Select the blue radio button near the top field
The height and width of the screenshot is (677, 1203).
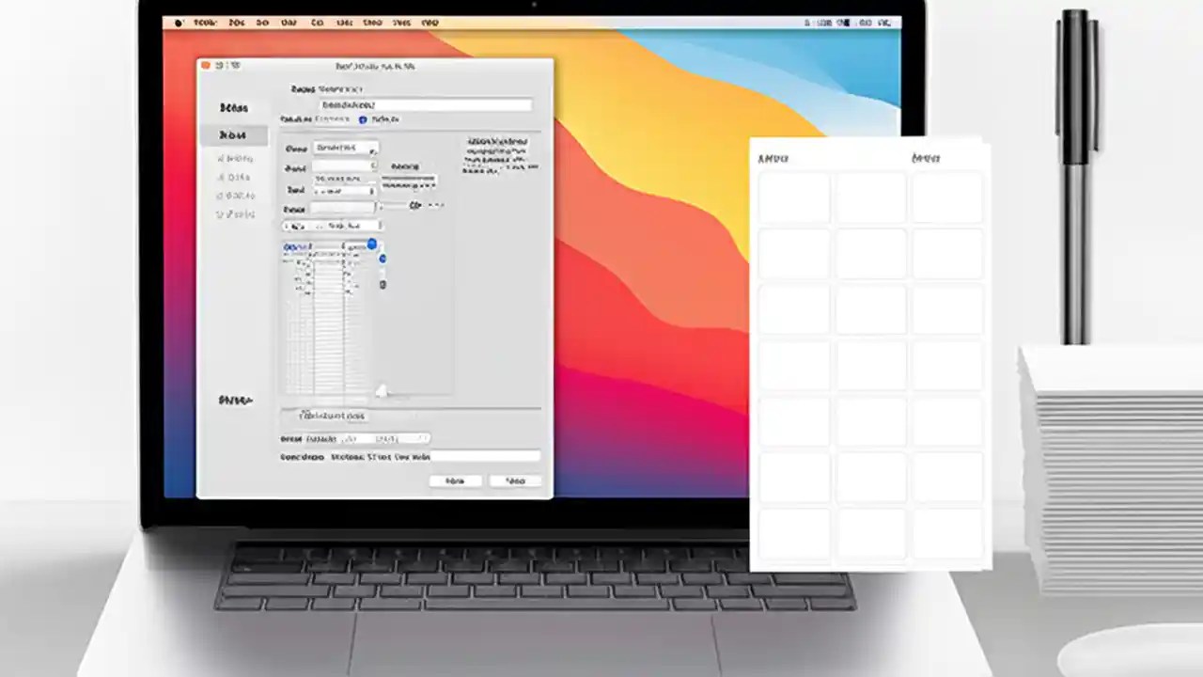point(363,118)
